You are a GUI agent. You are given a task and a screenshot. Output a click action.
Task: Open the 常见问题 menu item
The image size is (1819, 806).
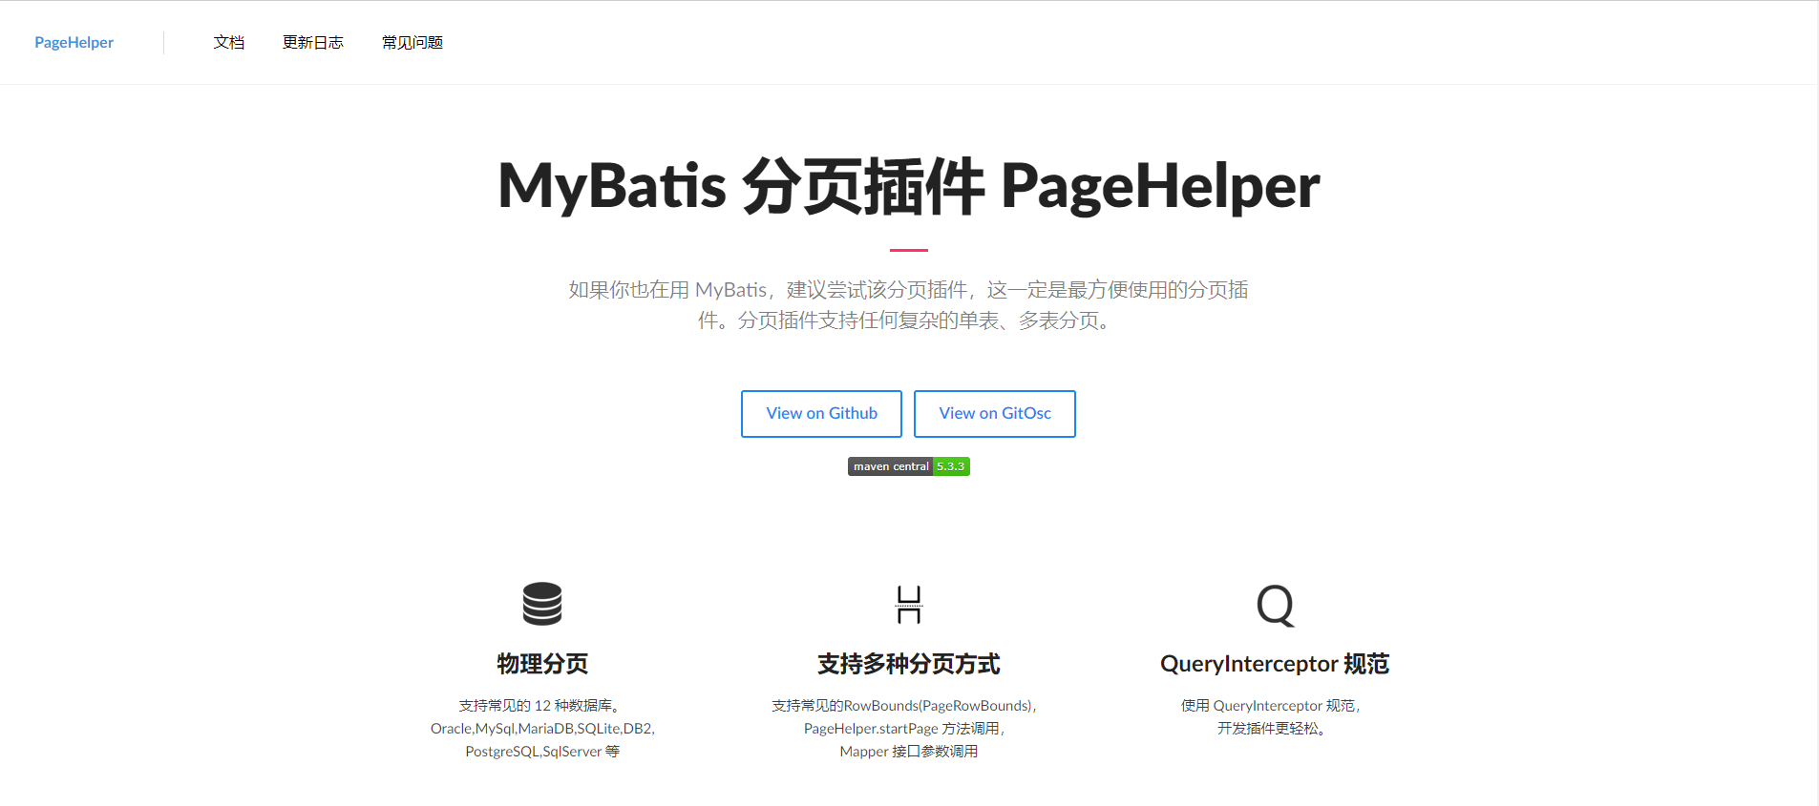pos(412,42)
